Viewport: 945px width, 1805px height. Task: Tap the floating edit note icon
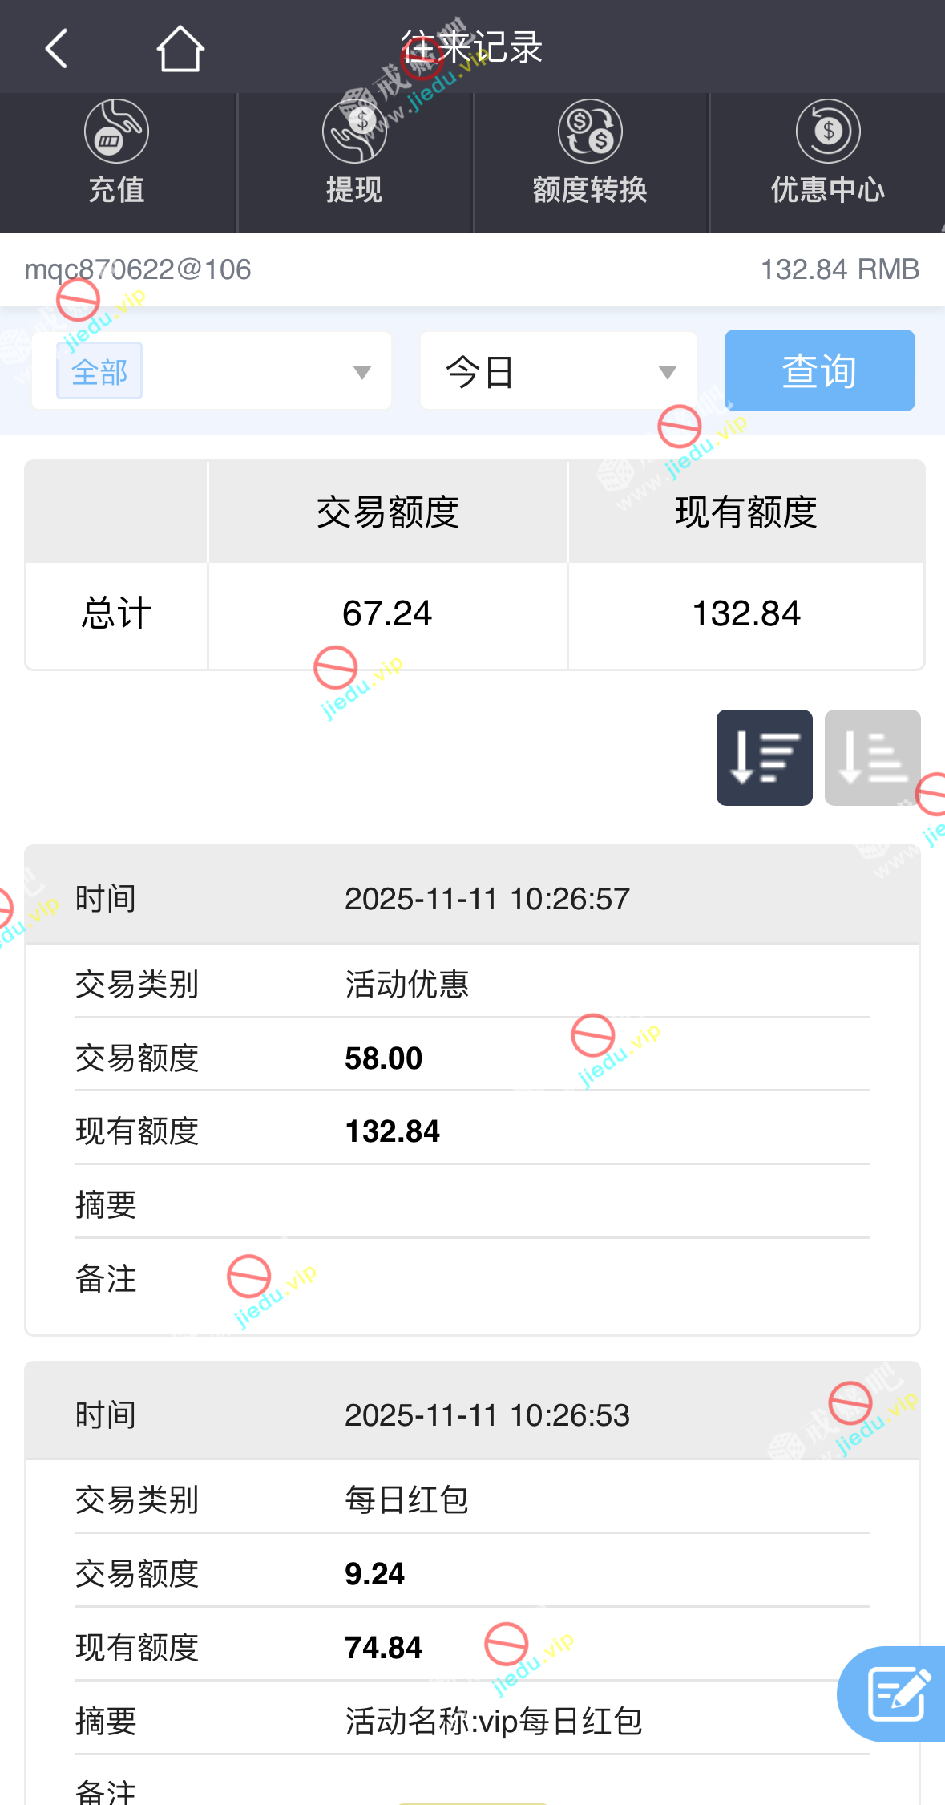click(896, 1693)
